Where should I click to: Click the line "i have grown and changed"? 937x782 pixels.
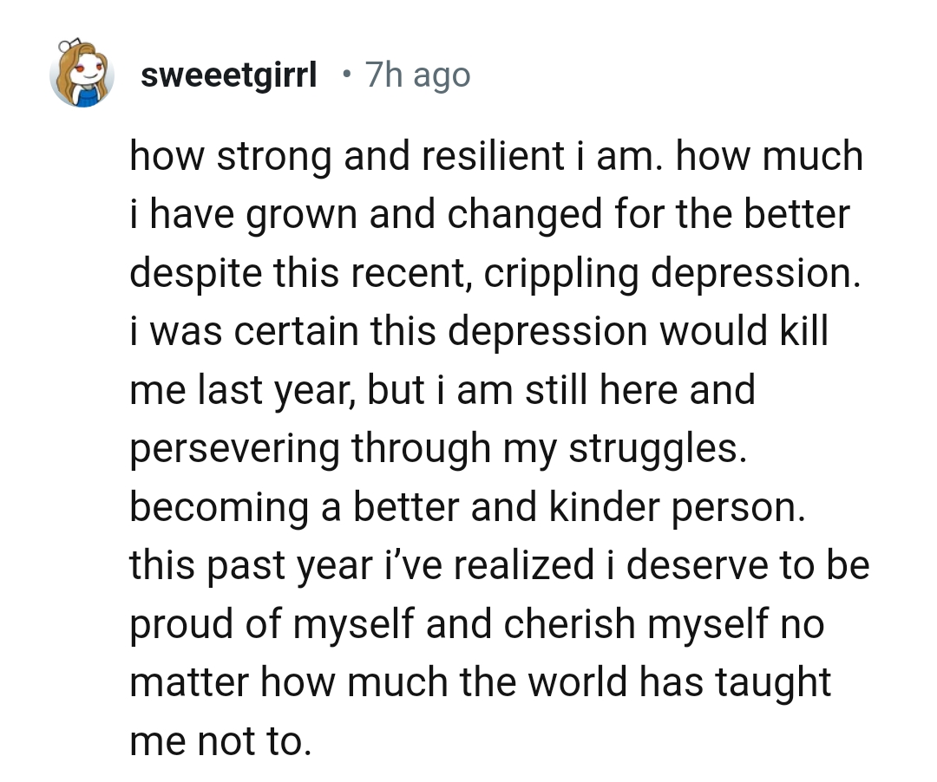click(489, 216)
